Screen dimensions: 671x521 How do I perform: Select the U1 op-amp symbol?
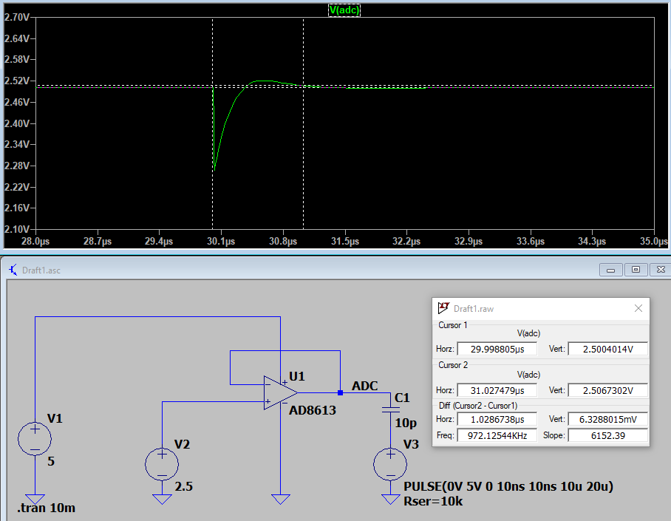pos(280,392)
